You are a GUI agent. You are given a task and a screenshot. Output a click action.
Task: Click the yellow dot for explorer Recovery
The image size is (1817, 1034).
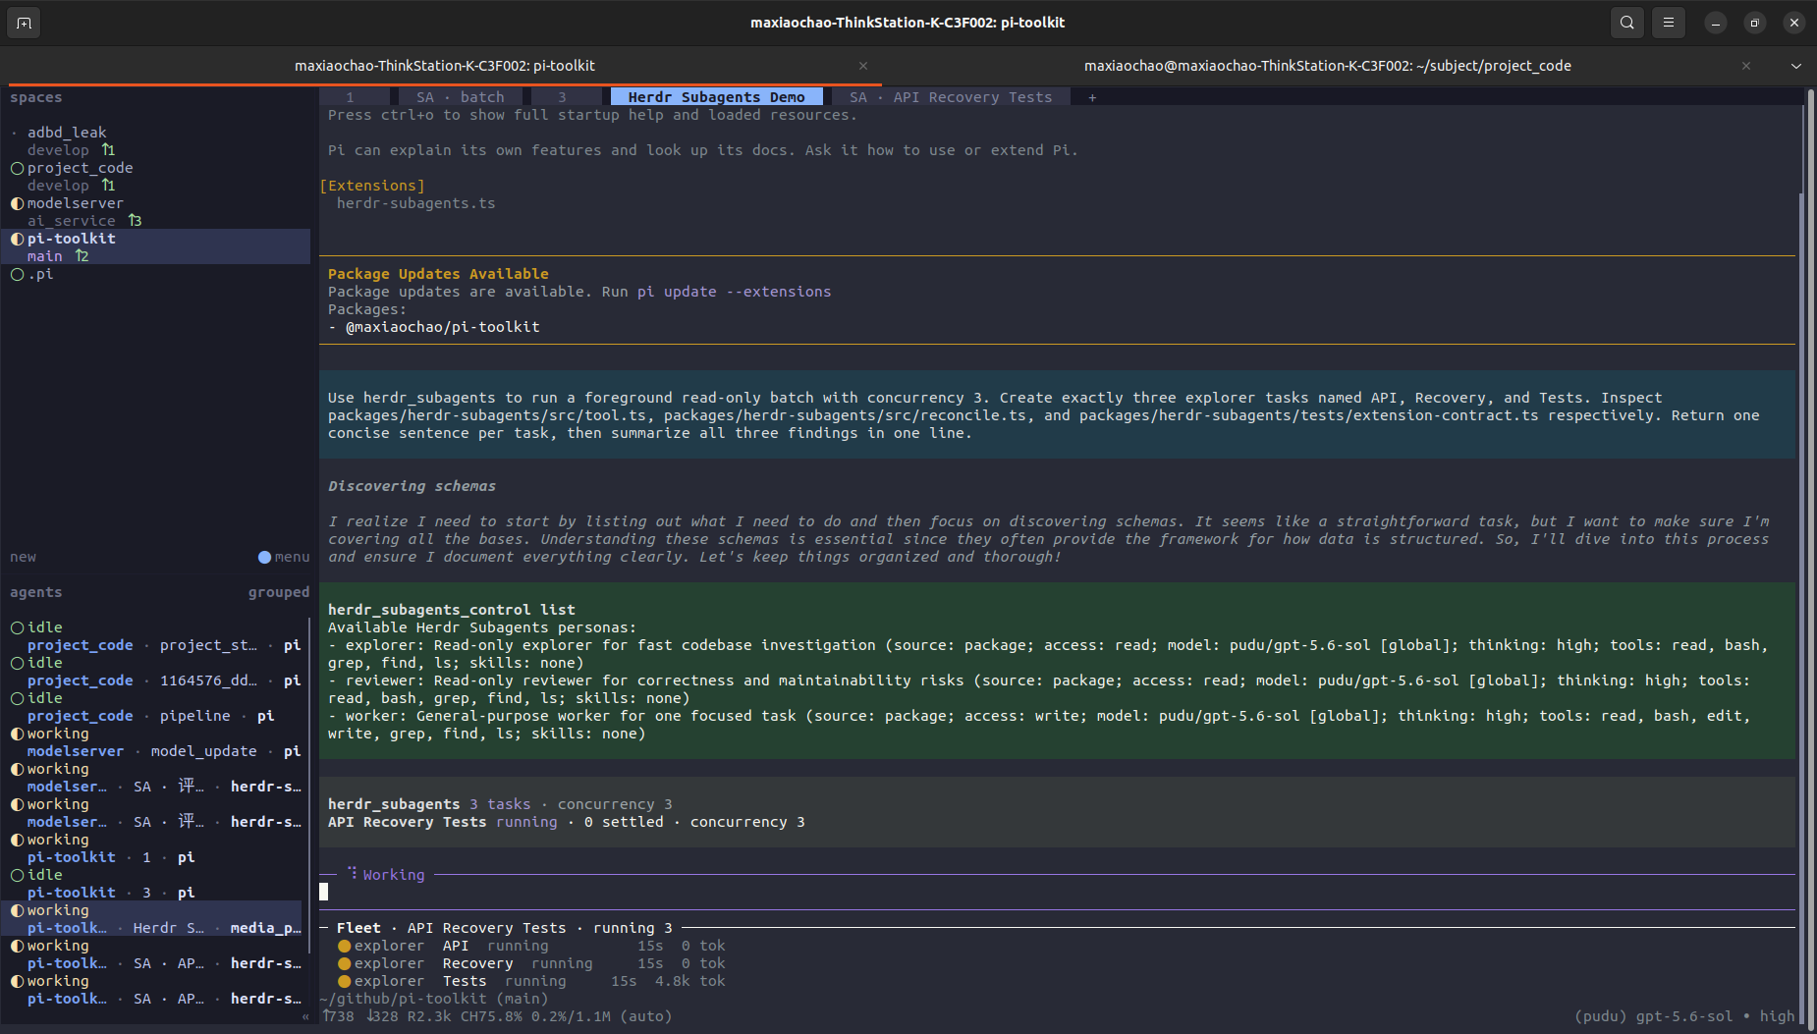click(x=344, y=963)
